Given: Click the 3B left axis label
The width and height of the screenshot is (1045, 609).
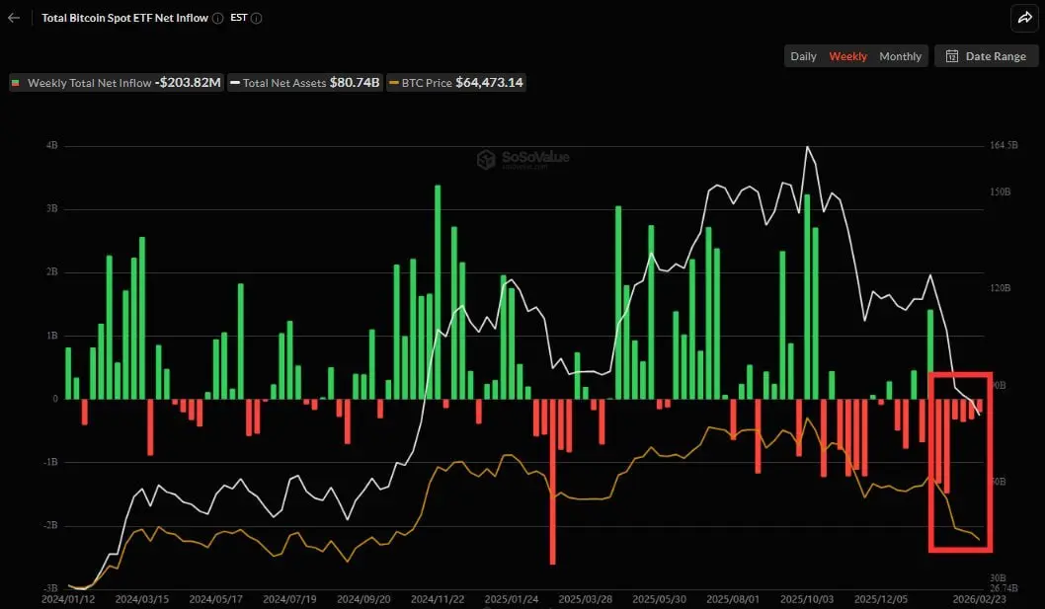Looking at the screenshot, I should tap(52, 208).
